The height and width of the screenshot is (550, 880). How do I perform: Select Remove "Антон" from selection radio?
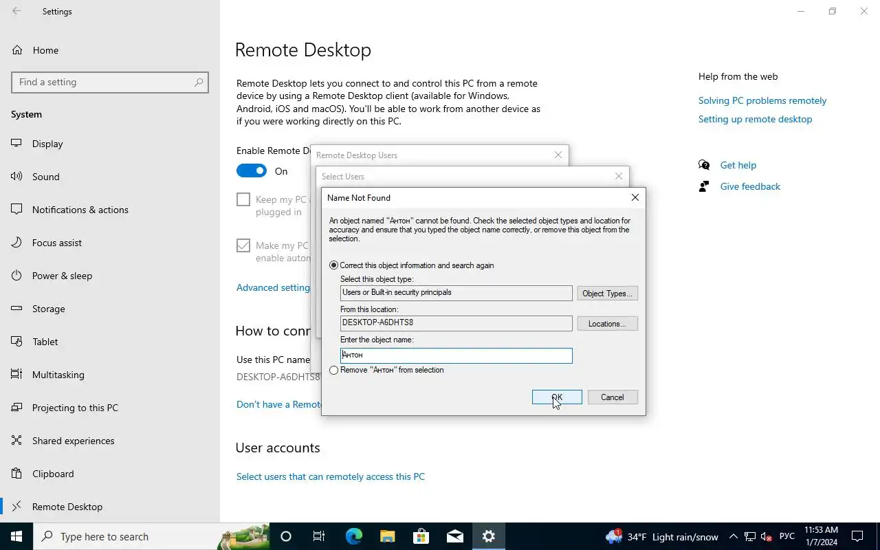point(334,370)
